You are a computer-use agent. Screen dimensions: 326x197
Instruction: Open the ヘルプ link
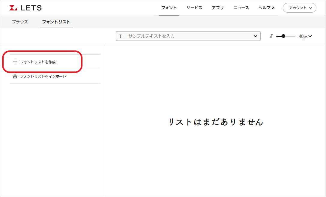pyautogui.click(x=264, y=8)
